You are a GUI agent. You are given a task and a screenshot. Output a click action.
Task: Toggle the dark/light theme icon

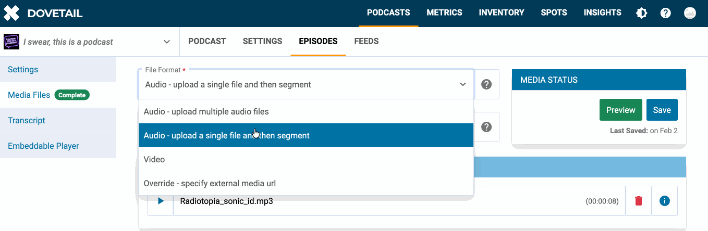pyautogui.click(x=642, y=13)
